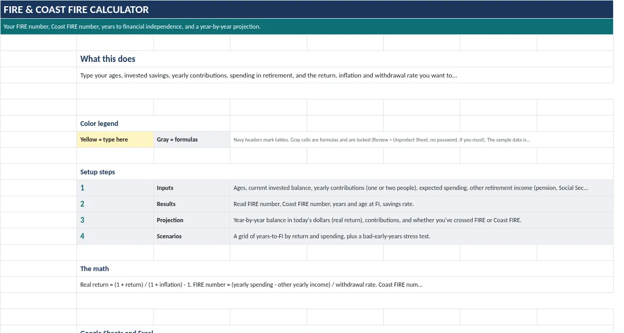Click step number "4" in Setup steps
The height and width of the screenshot is (333, 624).
(115, 236)
